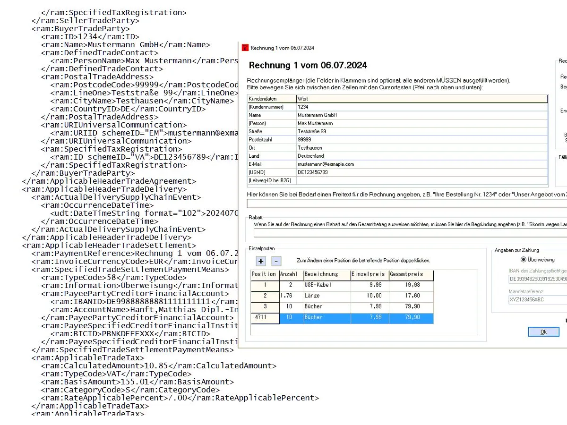Select row header for position 4711
The width and height of the screenshot is (567, 425).
[265, 317]
